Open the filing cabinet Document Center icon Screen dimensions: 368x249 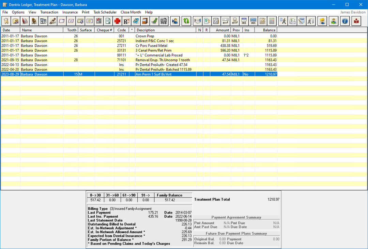coord(145,21)
